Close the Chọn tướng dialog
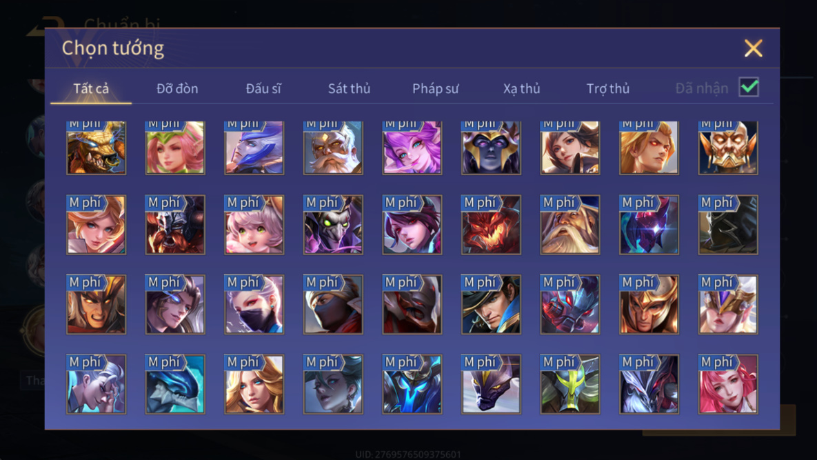This screenshot has height=460, width=817. [x=753, y=48]
